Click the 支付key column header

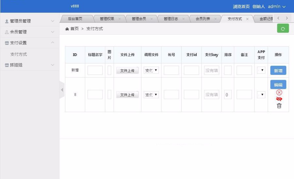211,55
